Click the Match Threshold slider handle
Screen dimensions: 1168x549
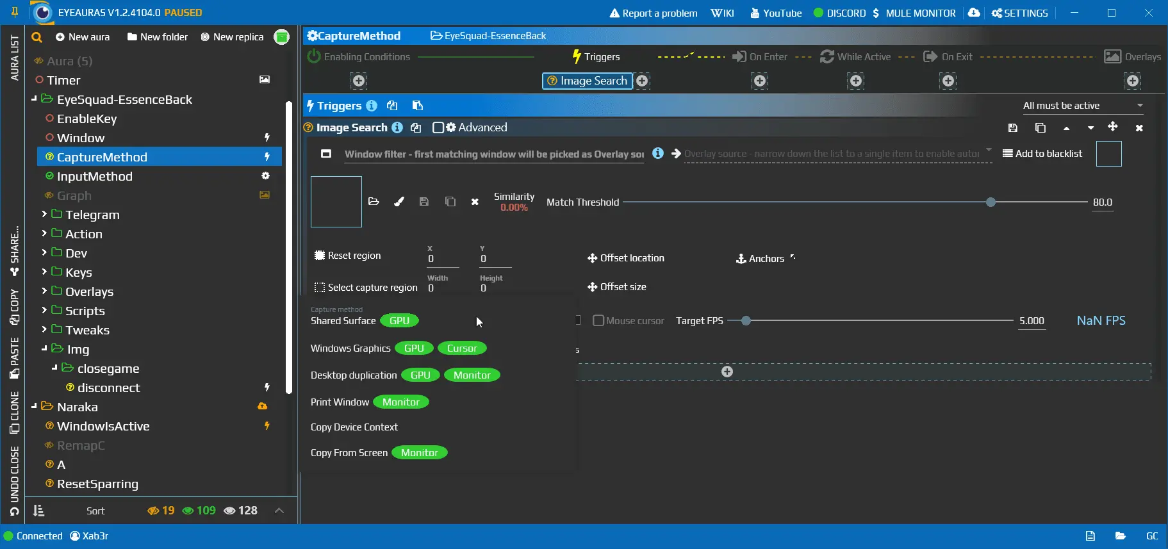[x=991, y=202]
